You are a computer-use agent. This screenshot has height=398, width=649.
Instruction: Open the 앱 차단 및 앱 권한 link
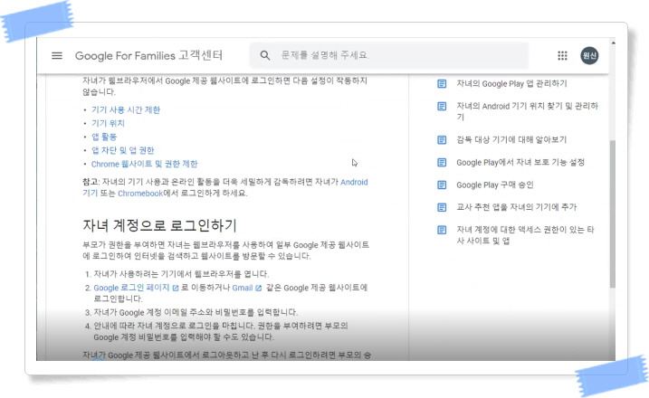tap(122, 150)
